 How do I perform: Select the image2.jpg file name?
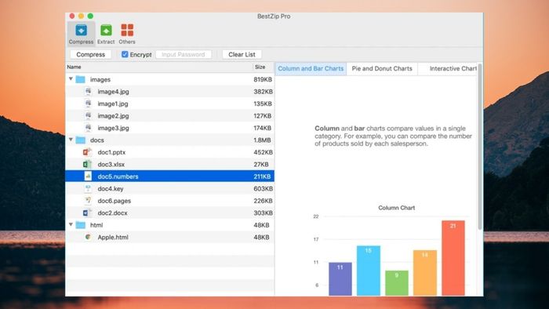(114, 116)
